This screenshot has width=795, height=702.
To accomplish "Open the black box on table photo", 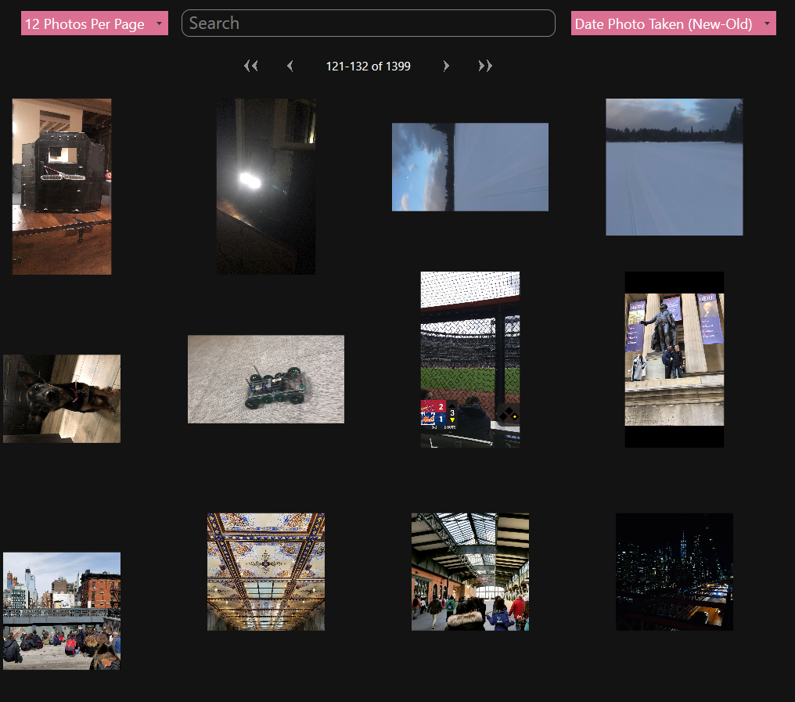I will pos(62,186).
